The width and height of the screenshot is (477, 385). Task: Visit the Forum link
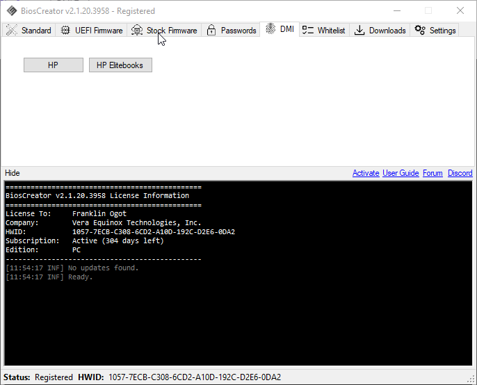[x=432, y=173]
